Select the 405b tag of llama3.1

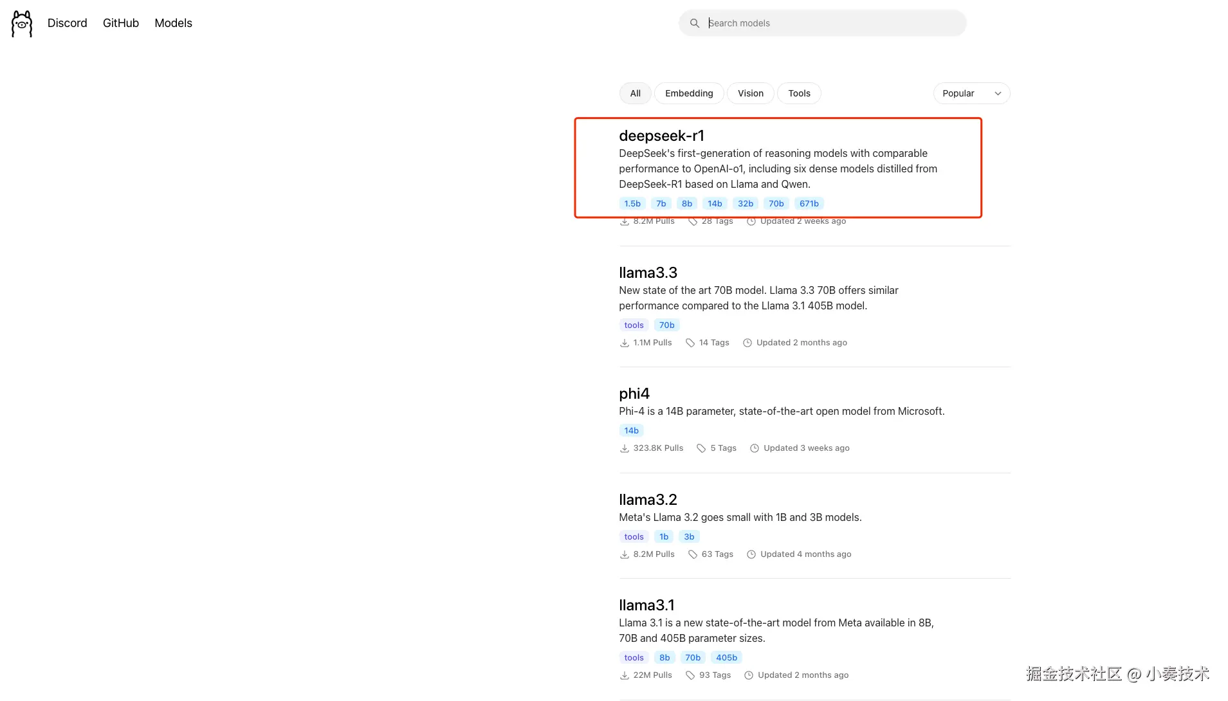(727, 658)
